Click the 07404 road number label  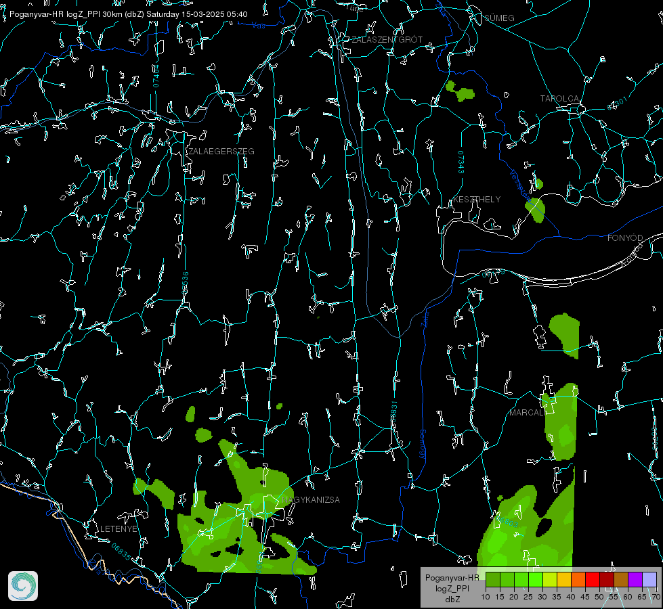pos(156,76)
